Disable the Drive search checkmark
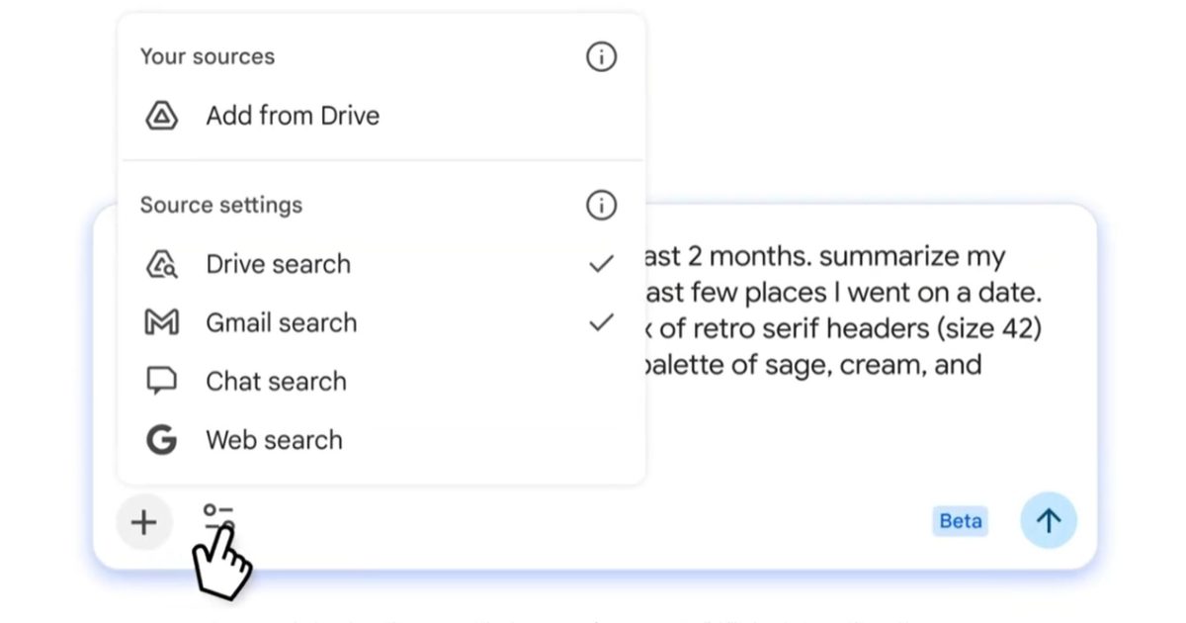 (x=601, y=263)
